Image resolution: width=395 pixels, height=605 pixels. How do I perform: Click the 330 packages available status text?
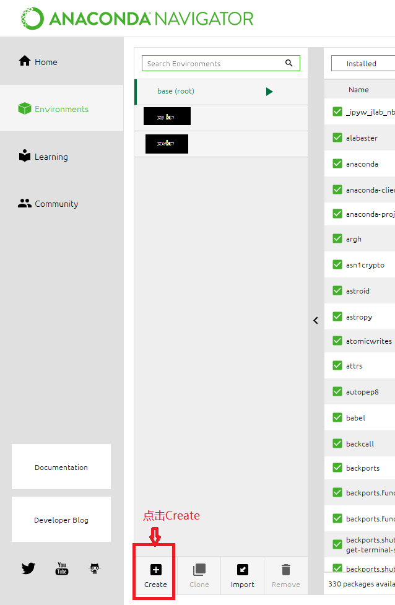pyautogui.click(x=362, y=584)
